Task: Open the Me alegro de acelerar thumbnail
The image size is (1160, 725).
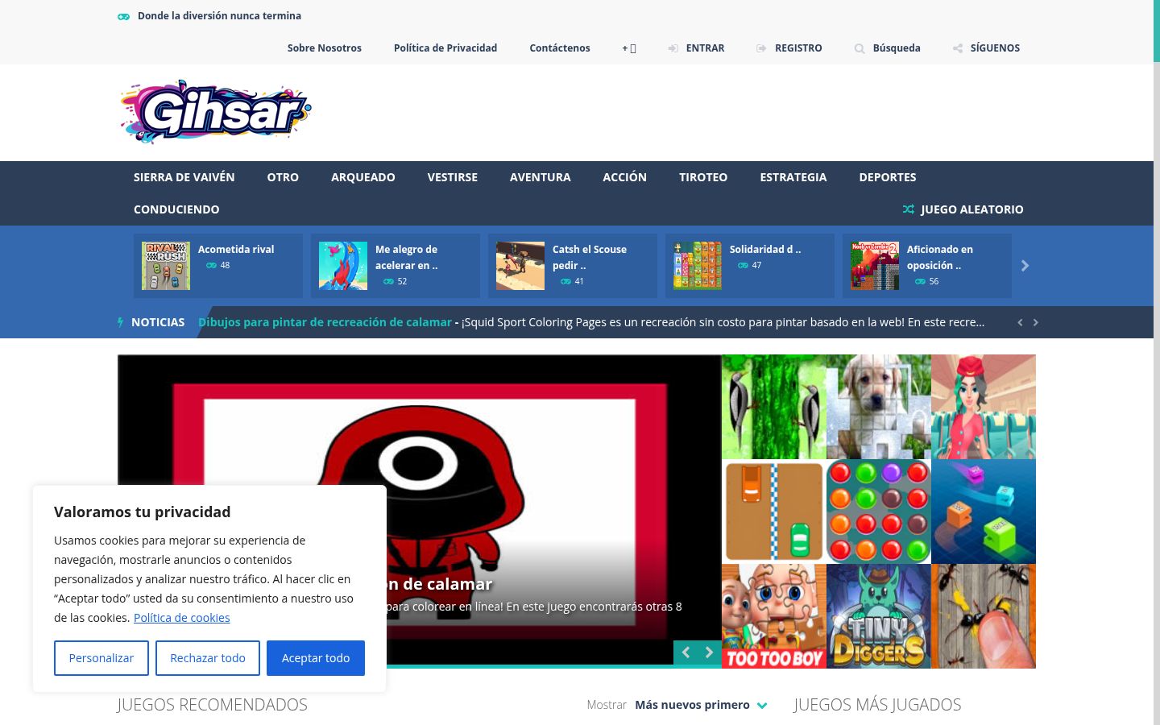Action: (x=343, y=266)
